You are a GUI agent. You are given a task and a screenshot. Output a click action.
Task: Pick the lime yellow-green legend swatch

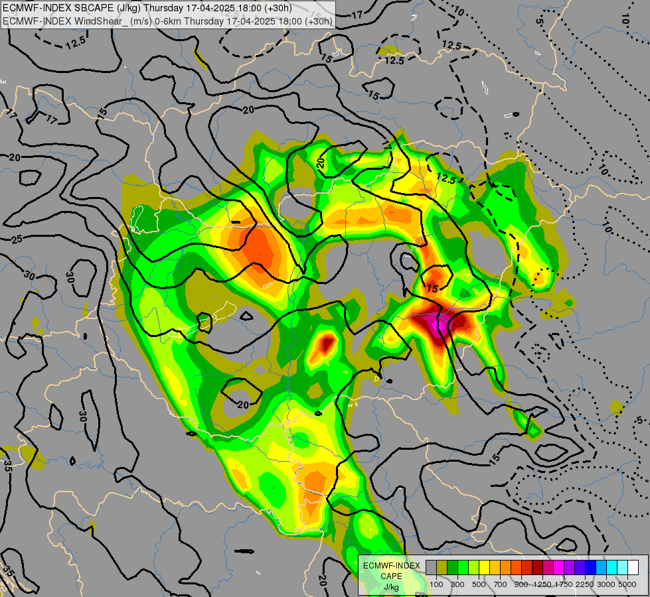(x=474, y=568)
